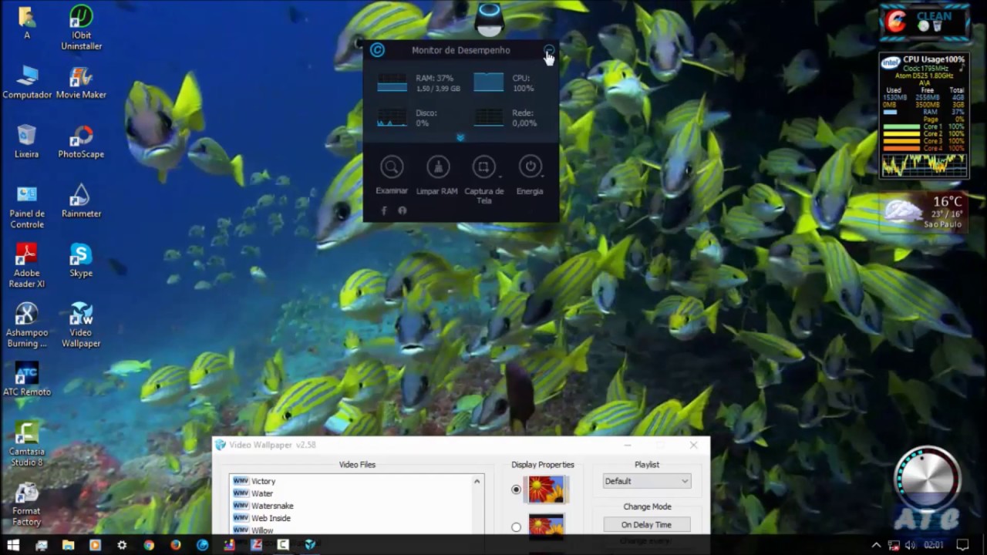The height and width of the screenshot is (555, 987).
Task: Open the IObit Uninstaller desktop shortcut
Action: (81, 28)
